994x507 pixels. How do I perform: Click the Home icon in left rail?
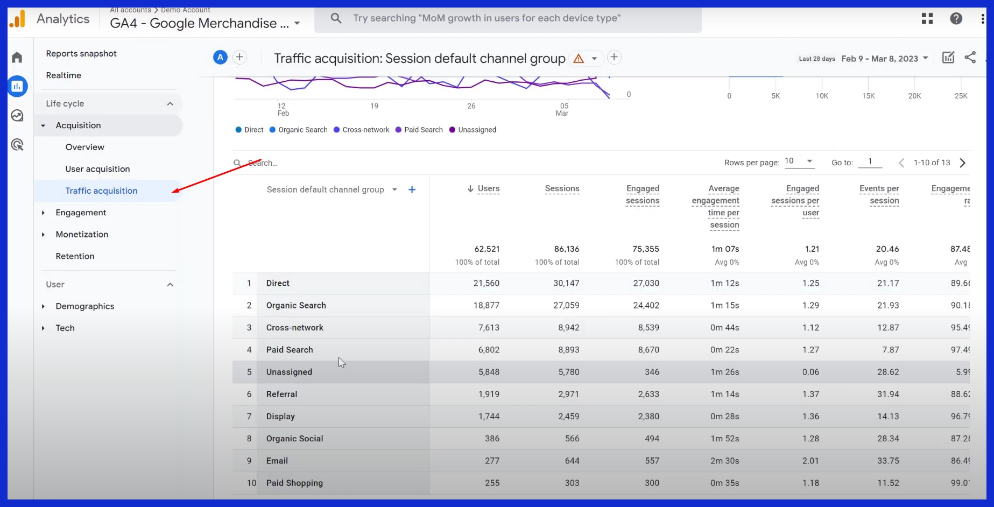pyautogui.click(x=17, y=58)
